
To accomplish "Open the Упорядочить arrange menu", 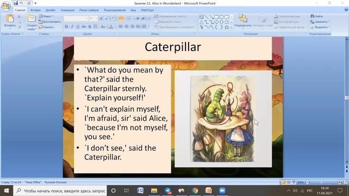I will 243,21.
